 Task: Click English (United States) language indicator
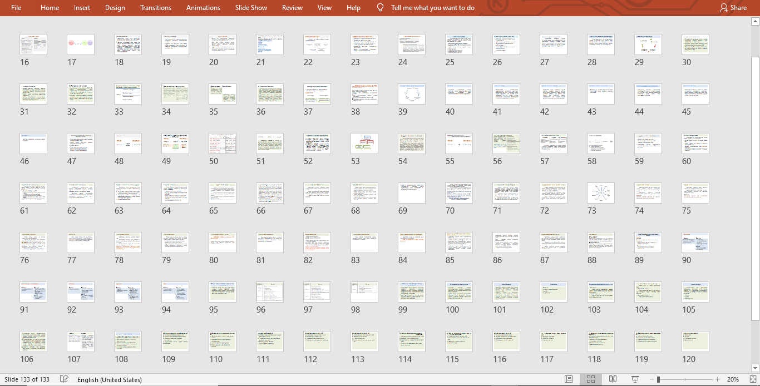coord(110,379)
